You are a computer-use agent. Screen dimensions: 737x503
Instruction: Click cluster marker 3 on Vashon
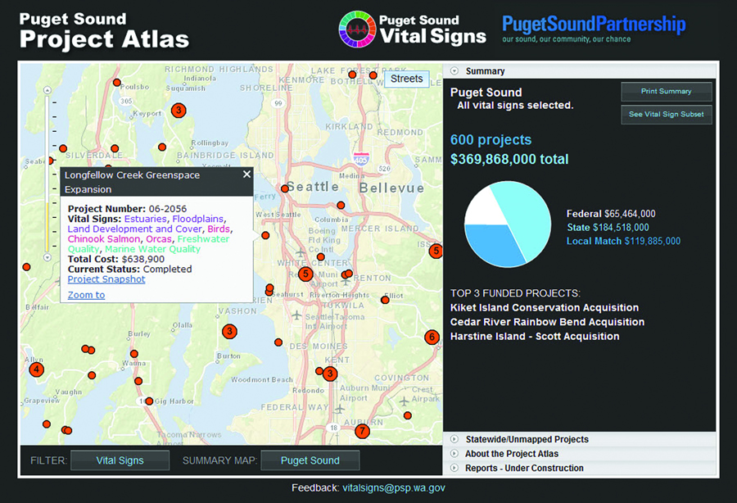point(229,332)
